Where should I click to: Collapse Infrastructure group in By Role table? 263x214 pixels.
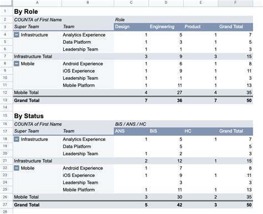[17, 35]
